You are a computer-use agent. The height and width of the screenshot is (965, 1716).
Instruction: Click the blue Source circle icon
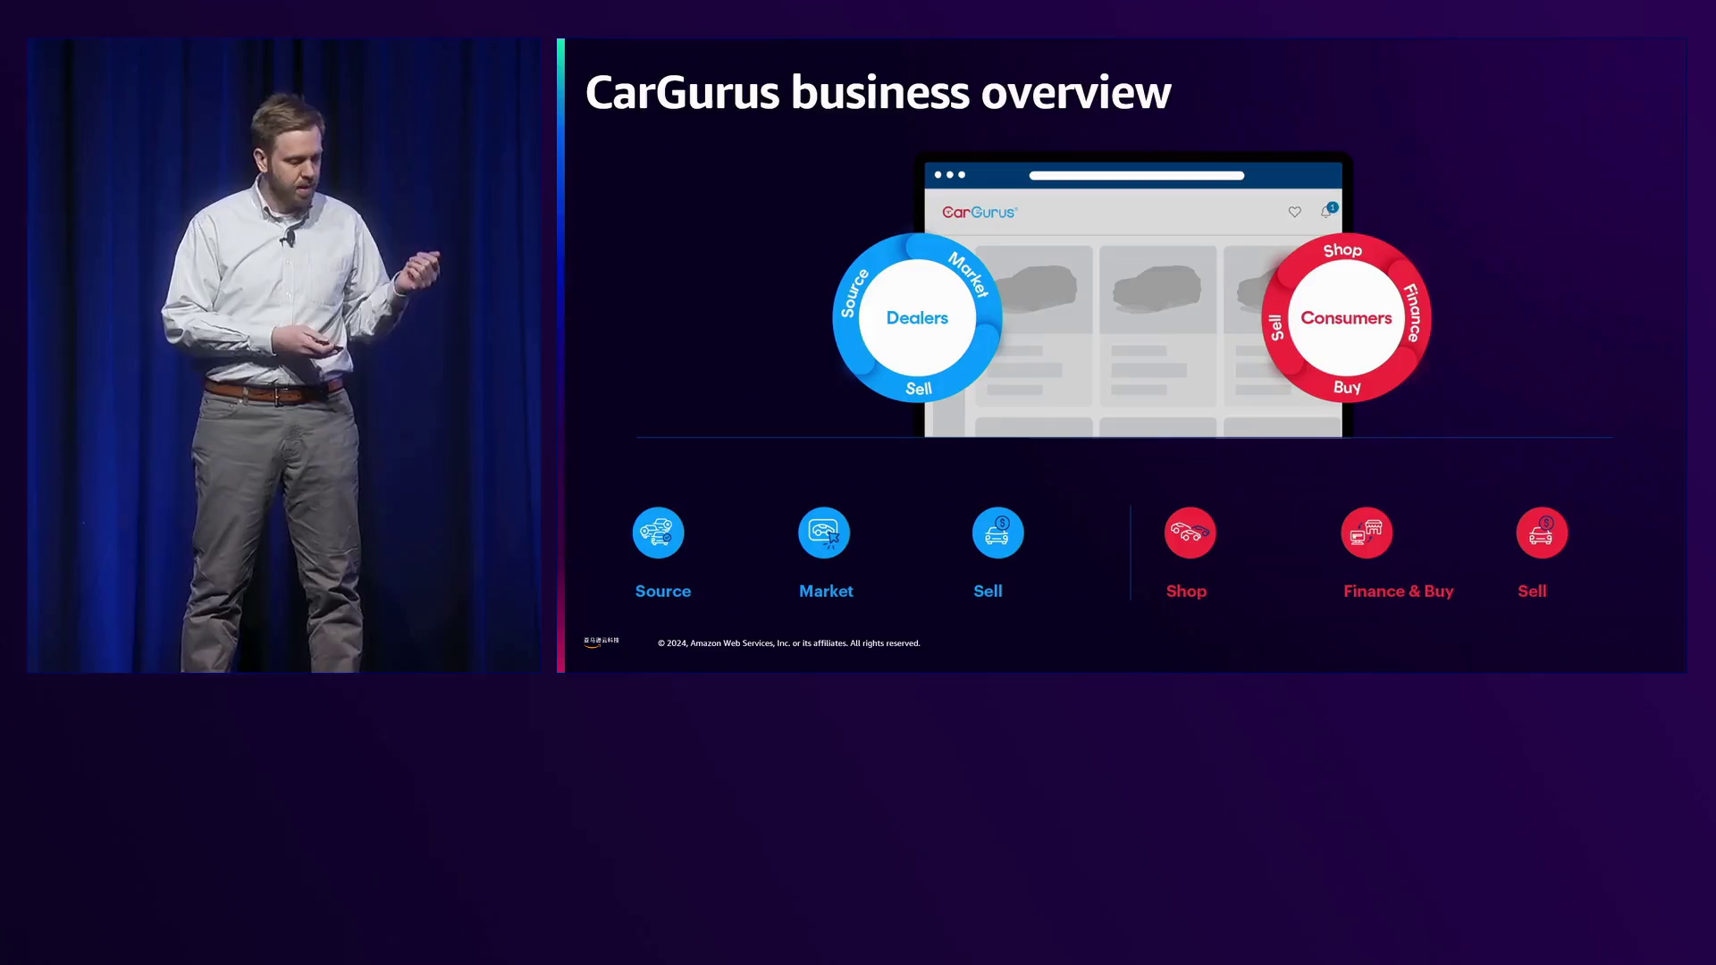[x=658, y=533]
